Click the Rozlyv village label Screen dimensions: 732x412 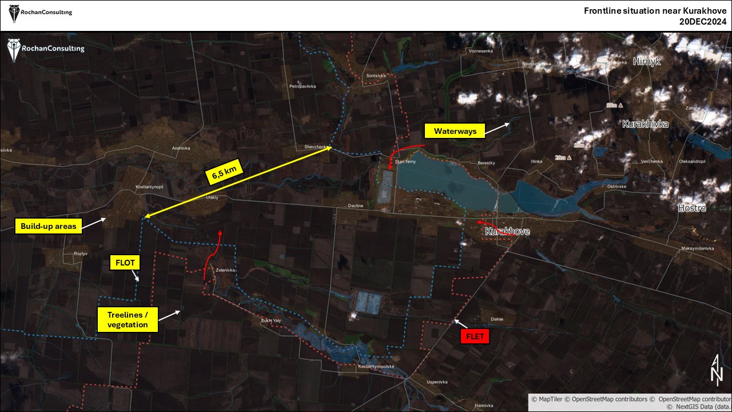pyautogui.click(x=79, y=254)
